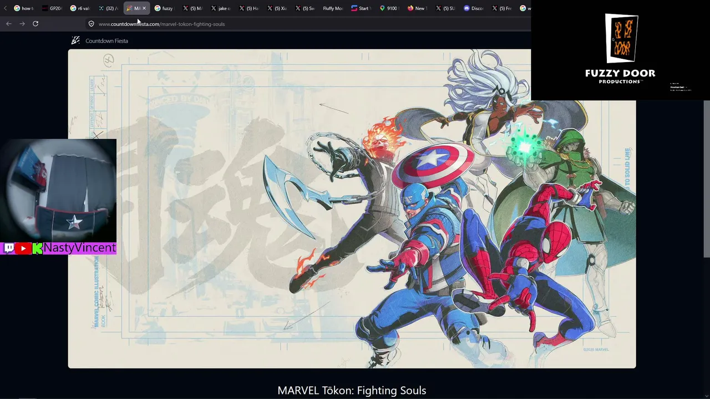Switch to the 'r6 val' Google tab
The image size is (710, 399).
(80, 8)
